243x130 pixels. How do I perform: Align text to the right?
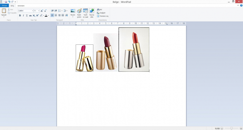coord(59,15)
